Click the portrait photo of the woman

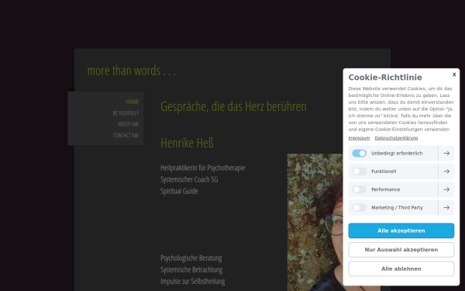tap(315, 222)
